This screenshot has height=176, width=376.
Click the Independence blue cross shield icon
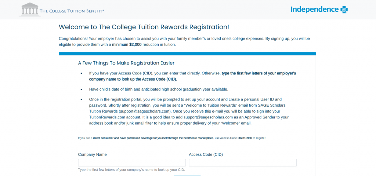(344, 10)
